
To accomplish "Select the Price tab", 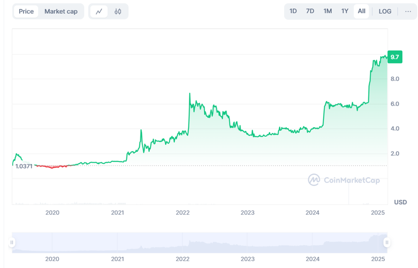I will (26, 12).
